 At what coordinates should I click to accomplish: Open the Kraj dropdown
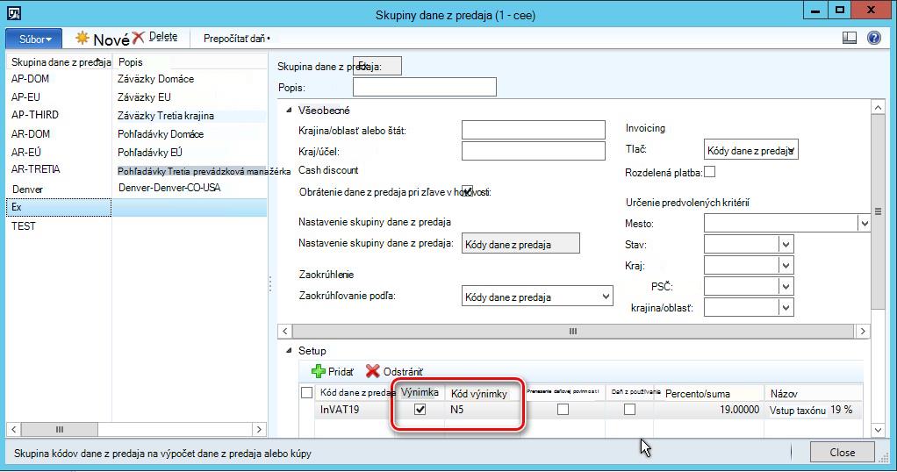(x=786, y=266)
